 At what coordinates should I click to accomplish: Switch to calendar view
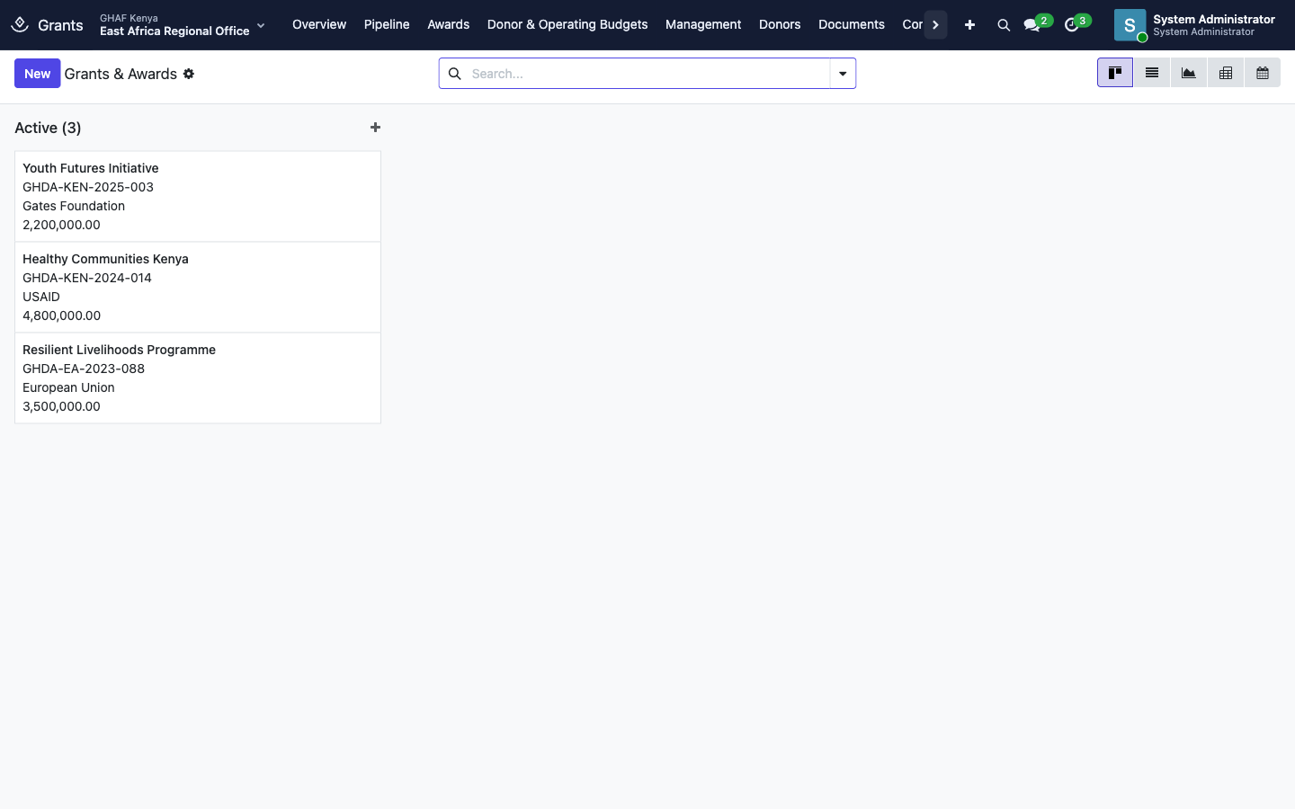(x=1263, y=73)
